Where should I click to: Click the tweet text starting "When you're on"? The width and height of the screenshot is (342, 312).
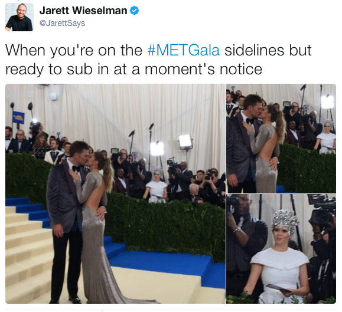158,60
